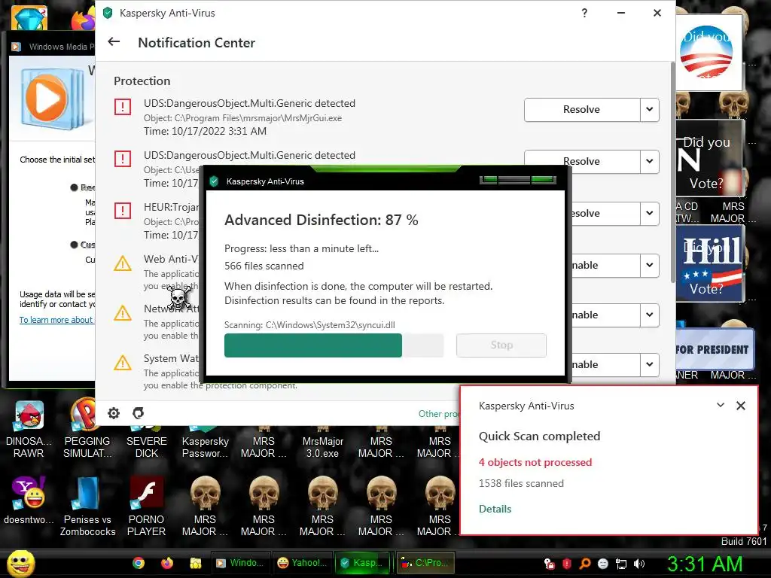The image size is (771, 578).
Task: Open the doesntwo... Yahoo desktop shortcut
Action: point(29,500)
